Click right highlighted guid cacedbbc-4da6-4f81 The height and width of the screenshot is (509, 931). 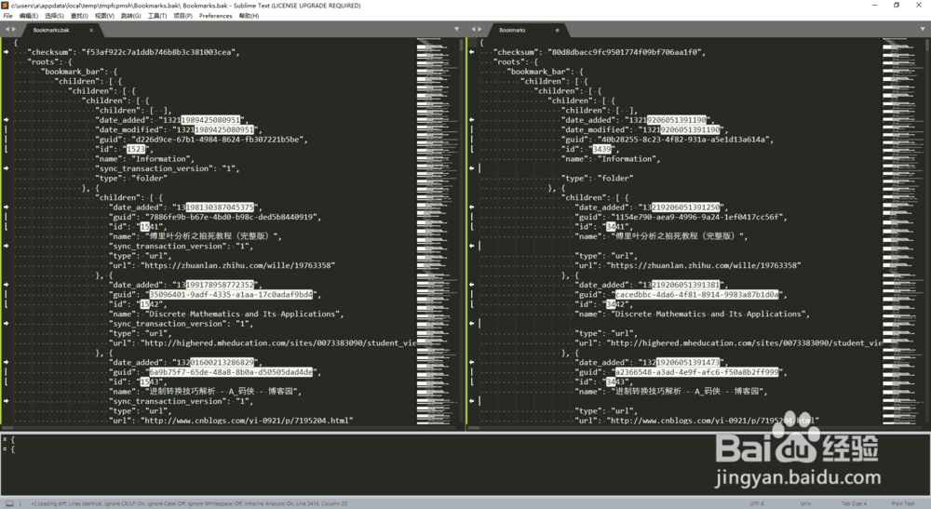(696, 294)
